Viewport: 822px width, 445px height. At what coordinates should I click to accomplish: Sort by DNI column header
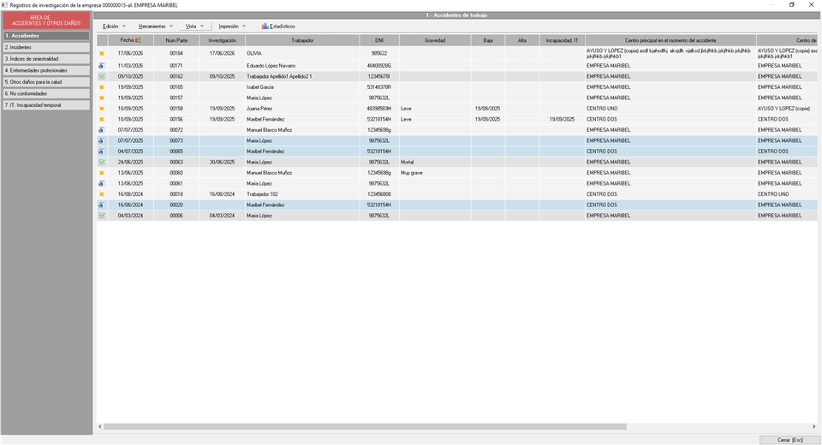379,40
